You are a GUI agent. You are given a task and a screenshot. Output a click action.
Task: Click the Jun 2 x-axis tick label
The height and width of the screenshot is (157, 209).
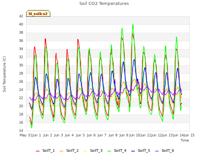pyautogui.click(x=48, y=135)
